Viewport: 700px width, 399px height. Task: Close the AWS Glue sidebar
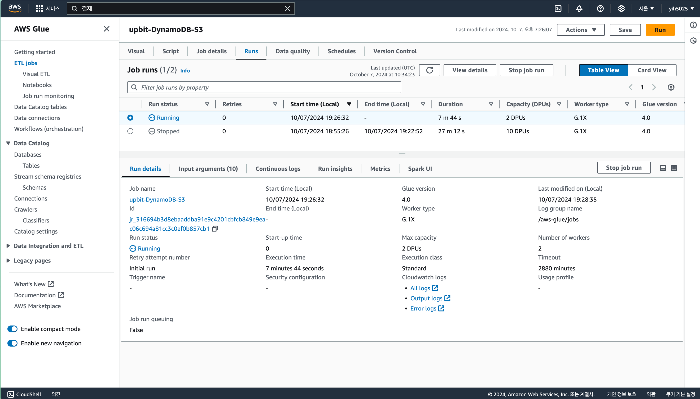click(106, 29)
